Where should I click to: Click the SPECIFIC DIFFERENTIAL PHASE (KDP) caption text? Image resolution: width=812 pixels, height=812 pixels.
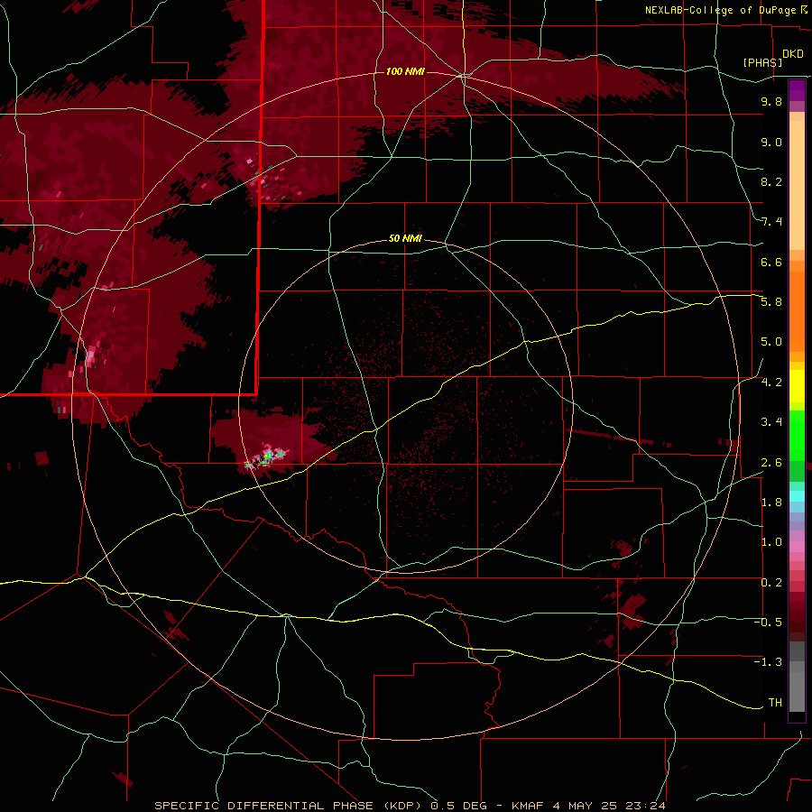[x=289, y=806]
